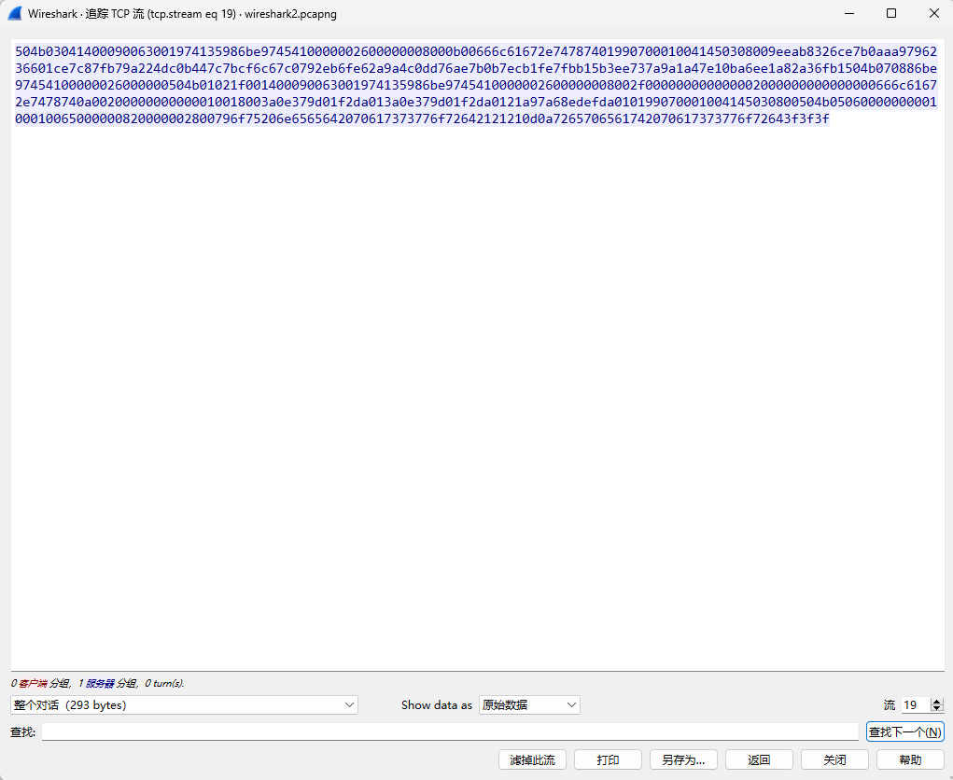Click the 滤掉此流 filter out stream button
Image resolution: width=953 pixels, height=780 pixels.
[532, 759]
